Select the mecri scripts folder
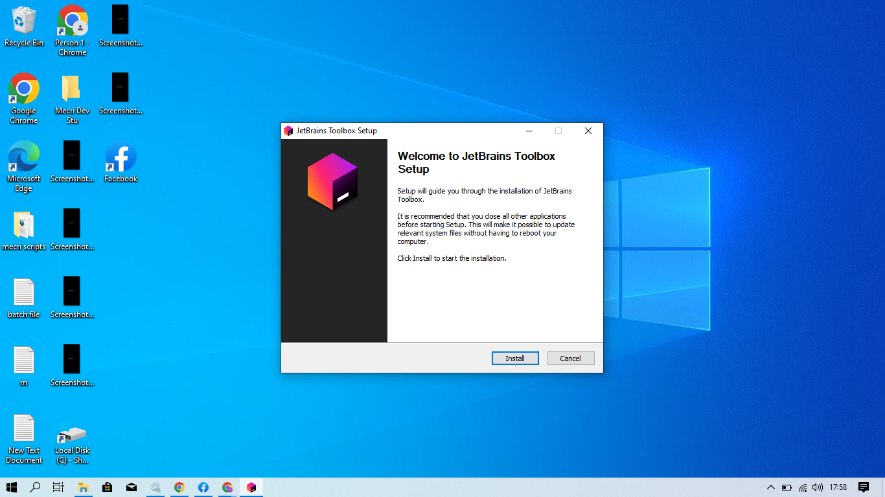This screenshot has width=885, height=497. [x=24, y=230]
